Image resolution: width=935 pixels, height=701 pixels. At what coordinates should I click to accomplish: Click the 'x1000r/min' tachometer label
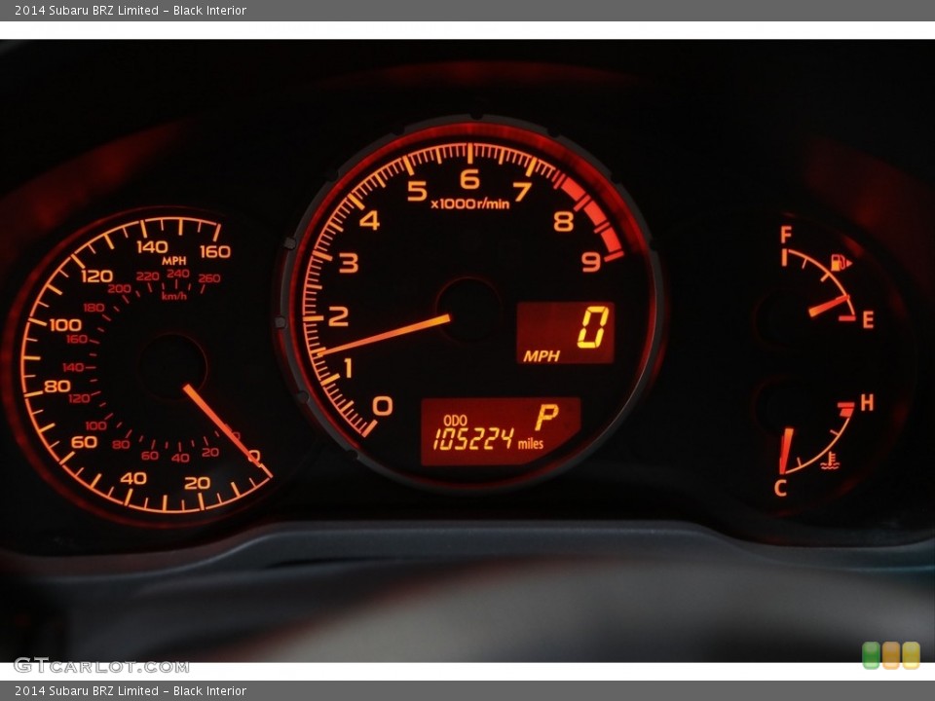(469, 203)
